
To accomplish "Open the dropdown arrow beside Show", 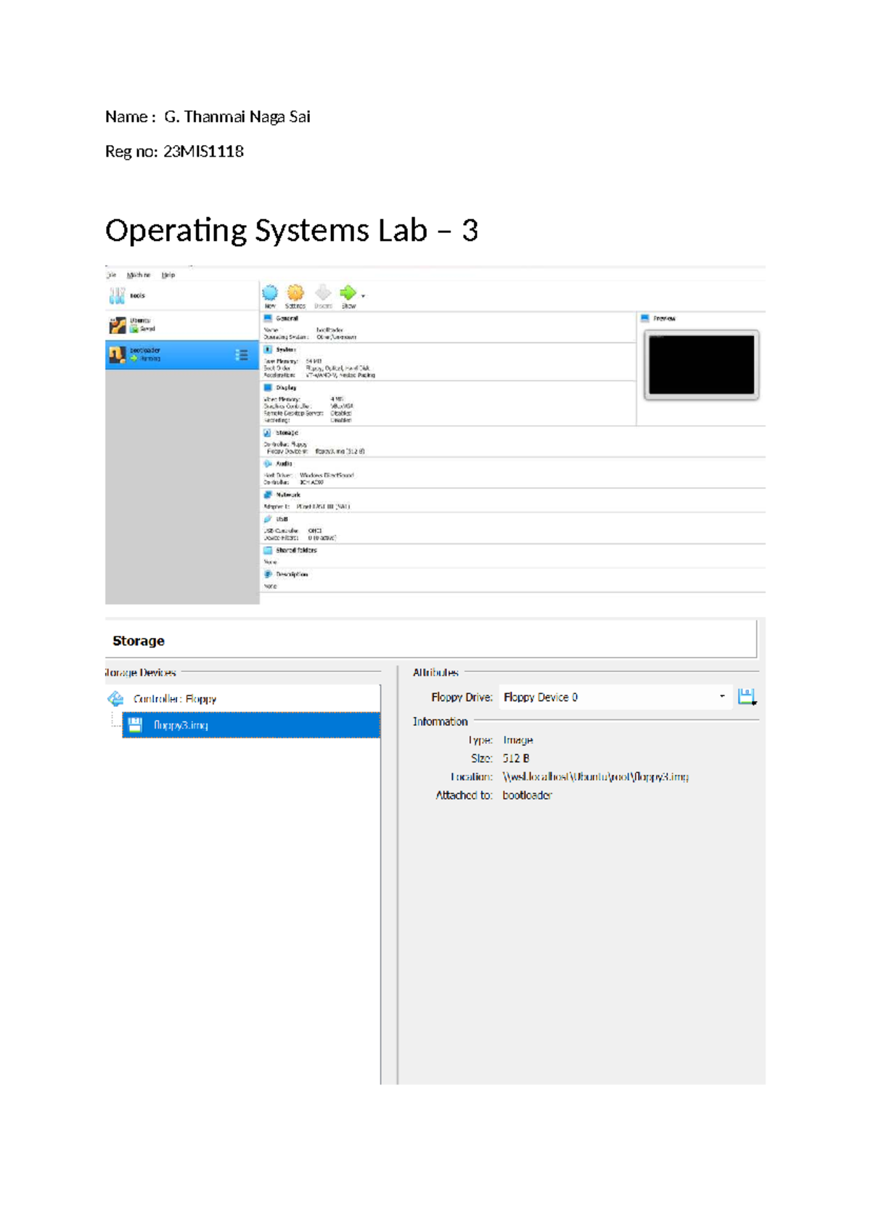I will click(x=363, y=296).
